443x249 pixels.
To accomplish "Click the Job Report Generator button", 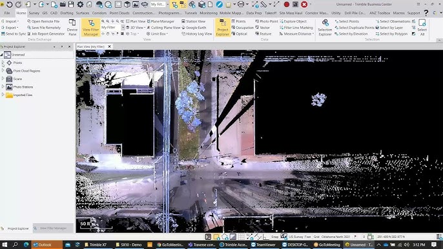I will (46, 34).
